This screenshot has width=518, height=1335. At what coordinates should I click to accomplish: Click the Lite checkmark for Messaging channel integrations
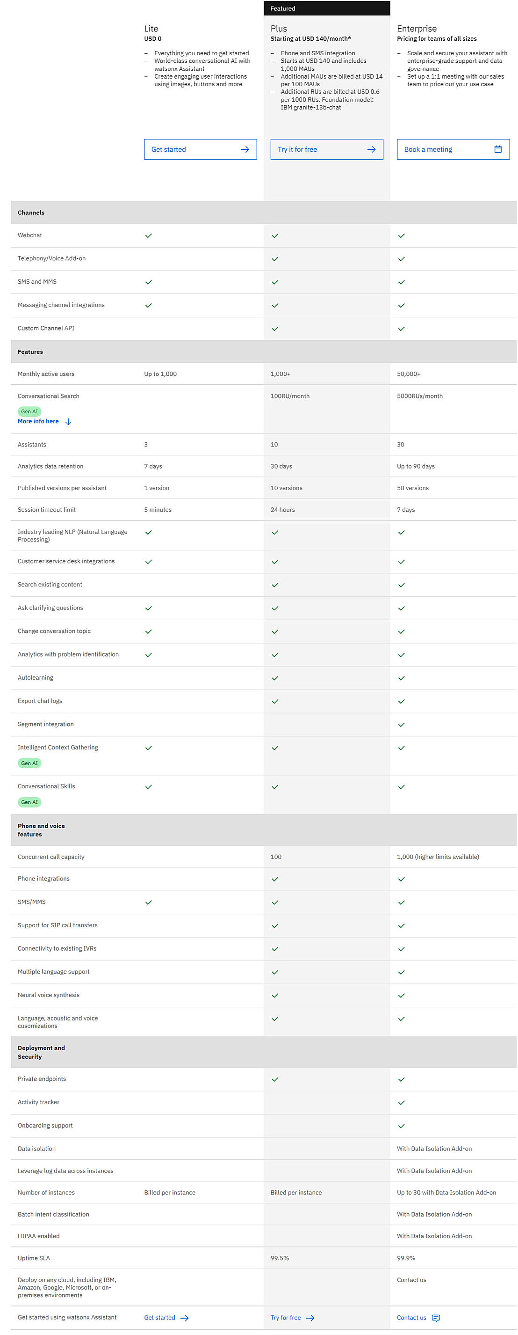149,306
